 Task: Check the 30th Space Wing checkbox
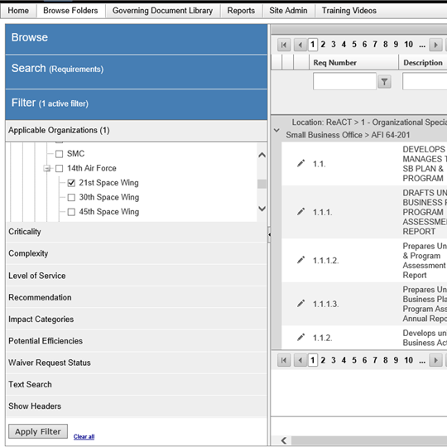(x=71, y=197)
